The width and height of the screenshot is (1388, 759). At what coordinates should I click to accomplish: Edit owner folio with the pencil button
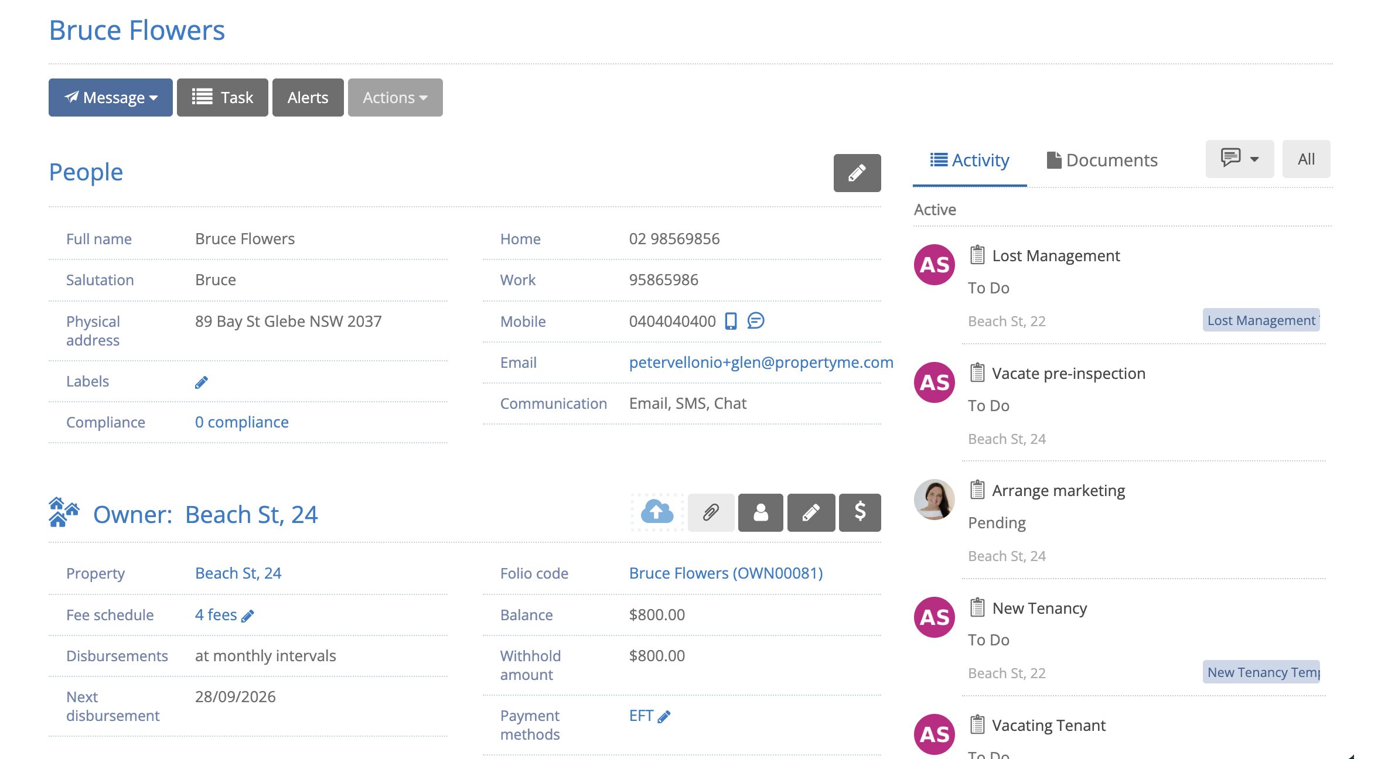click(811, 512)
